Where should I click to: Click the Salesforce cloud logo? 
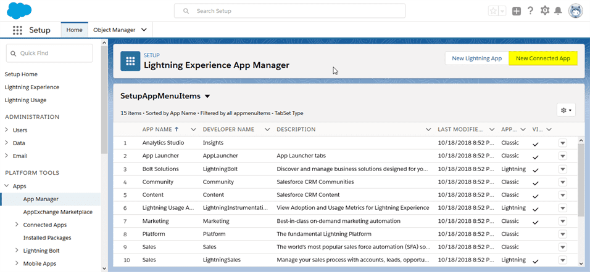pos(19,10)
